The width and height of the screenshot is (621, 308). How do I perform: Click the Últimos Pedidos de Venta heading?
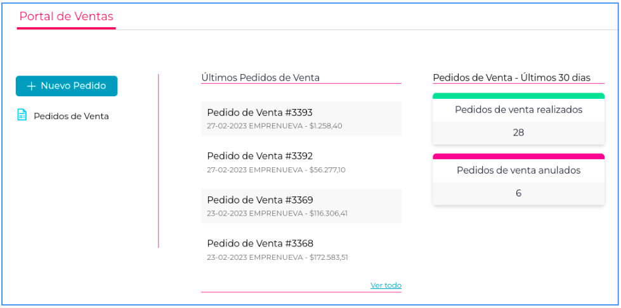click(x=260, y=78)
